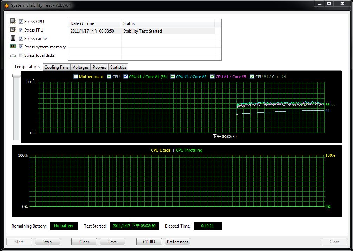Enable the Motherboard temperature graph checkbox
The image size is (353, 251).
(76, 77)
